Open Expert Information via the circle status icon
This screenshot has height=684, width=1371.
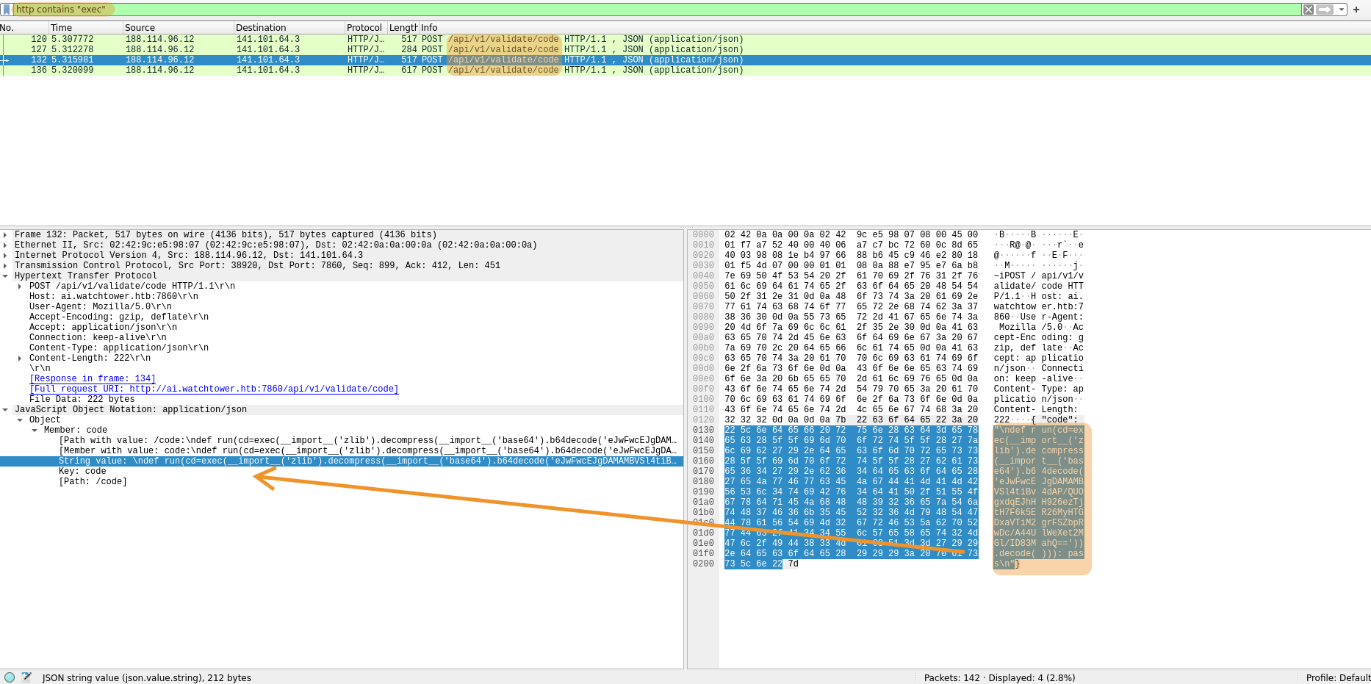pos(8,677)
